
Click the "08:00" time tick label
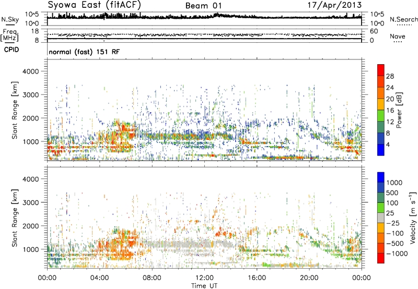point(152,278)
